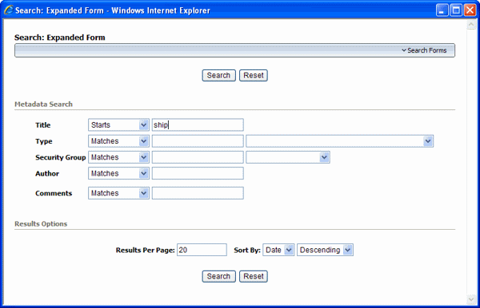Click the Results Per Page field
This screenshot has height=308, width=480.
coord(202,250)
